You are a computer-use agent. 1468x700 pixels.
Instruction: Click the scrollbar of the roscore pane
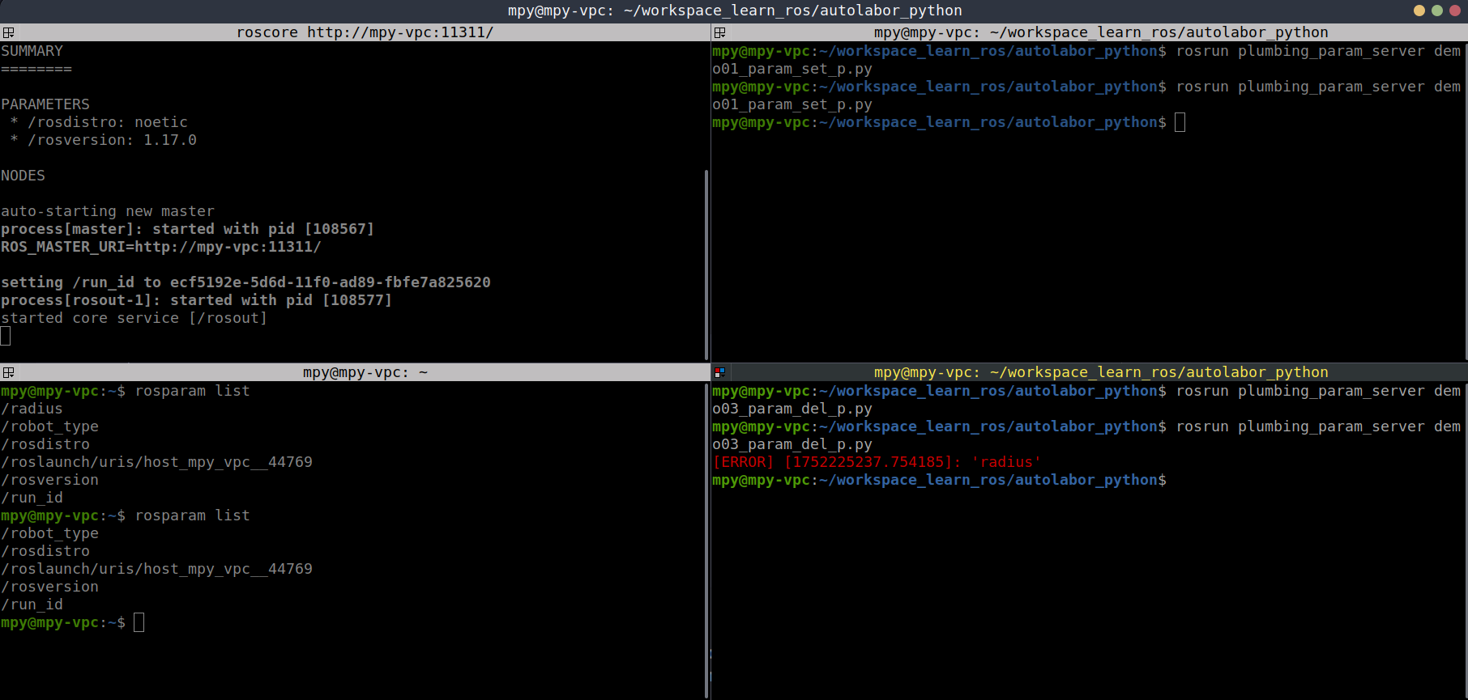(706, 259)
